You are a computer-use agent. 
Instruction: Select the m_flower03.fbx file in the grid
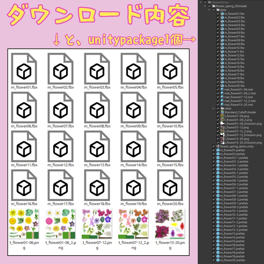97,68
